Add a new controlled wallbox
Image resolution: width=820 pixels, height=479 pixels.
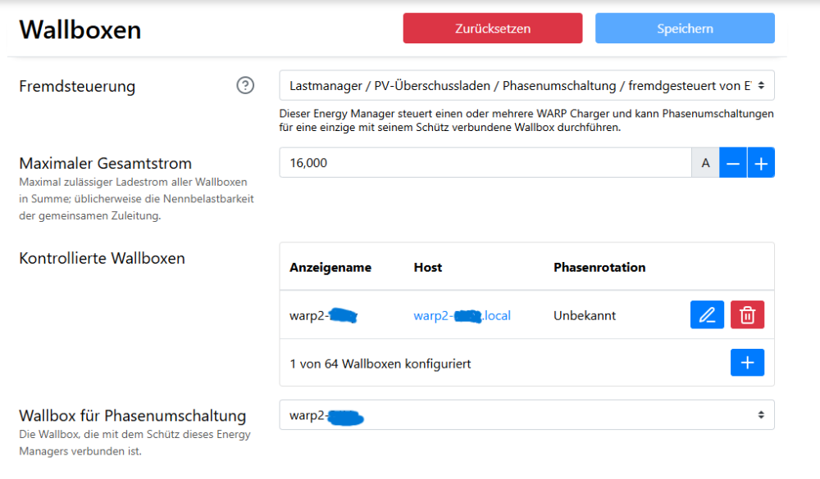(x=747, y=363)
